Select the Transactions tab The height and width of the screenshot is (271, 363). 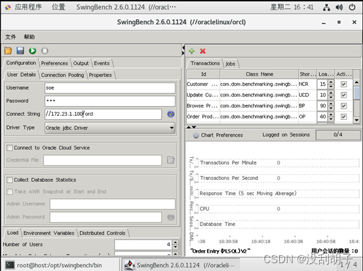coord(205,63)
